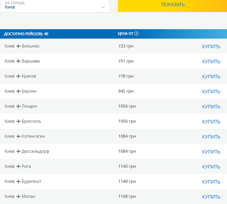
Task: Buy the Киев to Вильнюс flight
Action: tap(211, 46)
